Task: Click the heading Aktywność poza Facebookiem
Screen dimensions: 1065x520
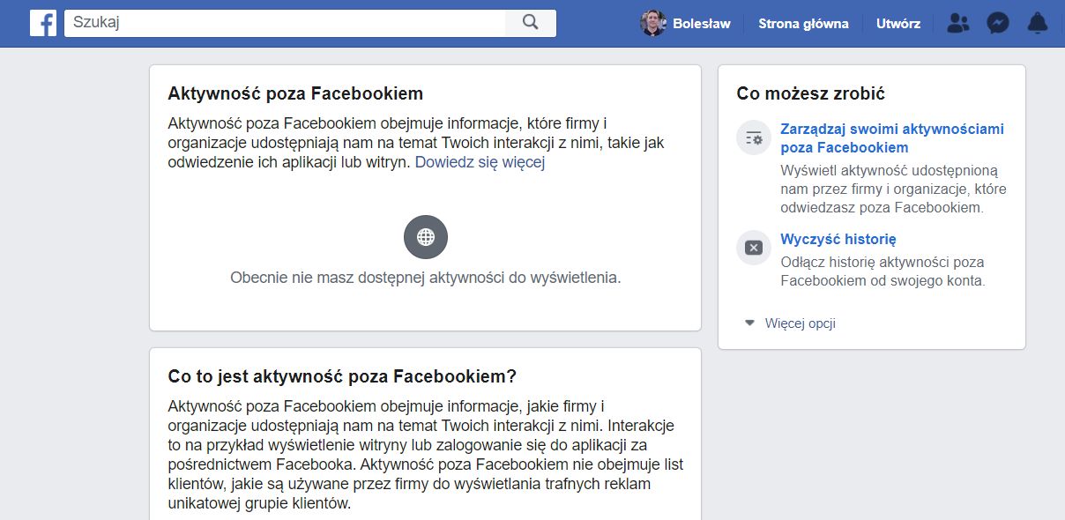Action: [295, 93]
